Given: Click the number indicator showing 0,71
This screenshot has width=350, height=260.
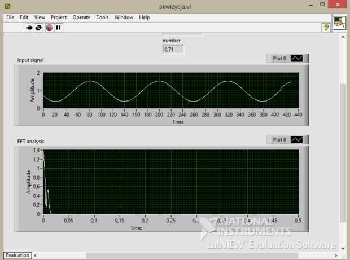Looking at the screenshot, I should point(173,49).
